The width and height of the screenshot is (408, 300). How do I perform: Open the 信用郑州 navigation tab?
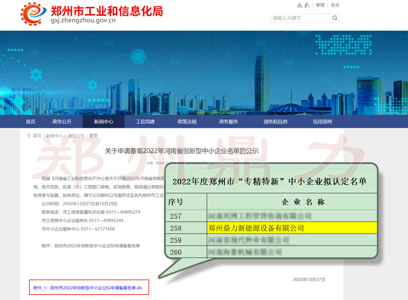click(322, 122)
